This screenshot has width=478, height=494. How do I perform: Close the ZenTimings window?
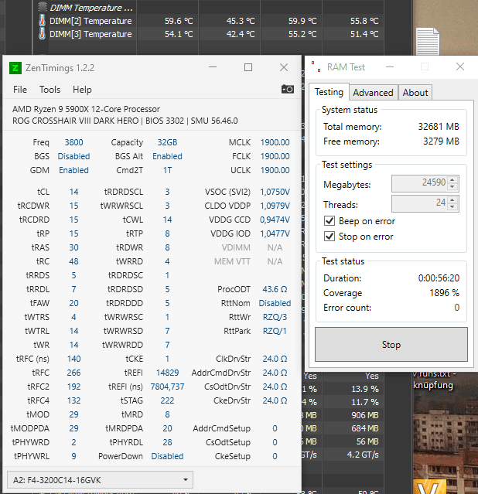(x=284, y=67)
